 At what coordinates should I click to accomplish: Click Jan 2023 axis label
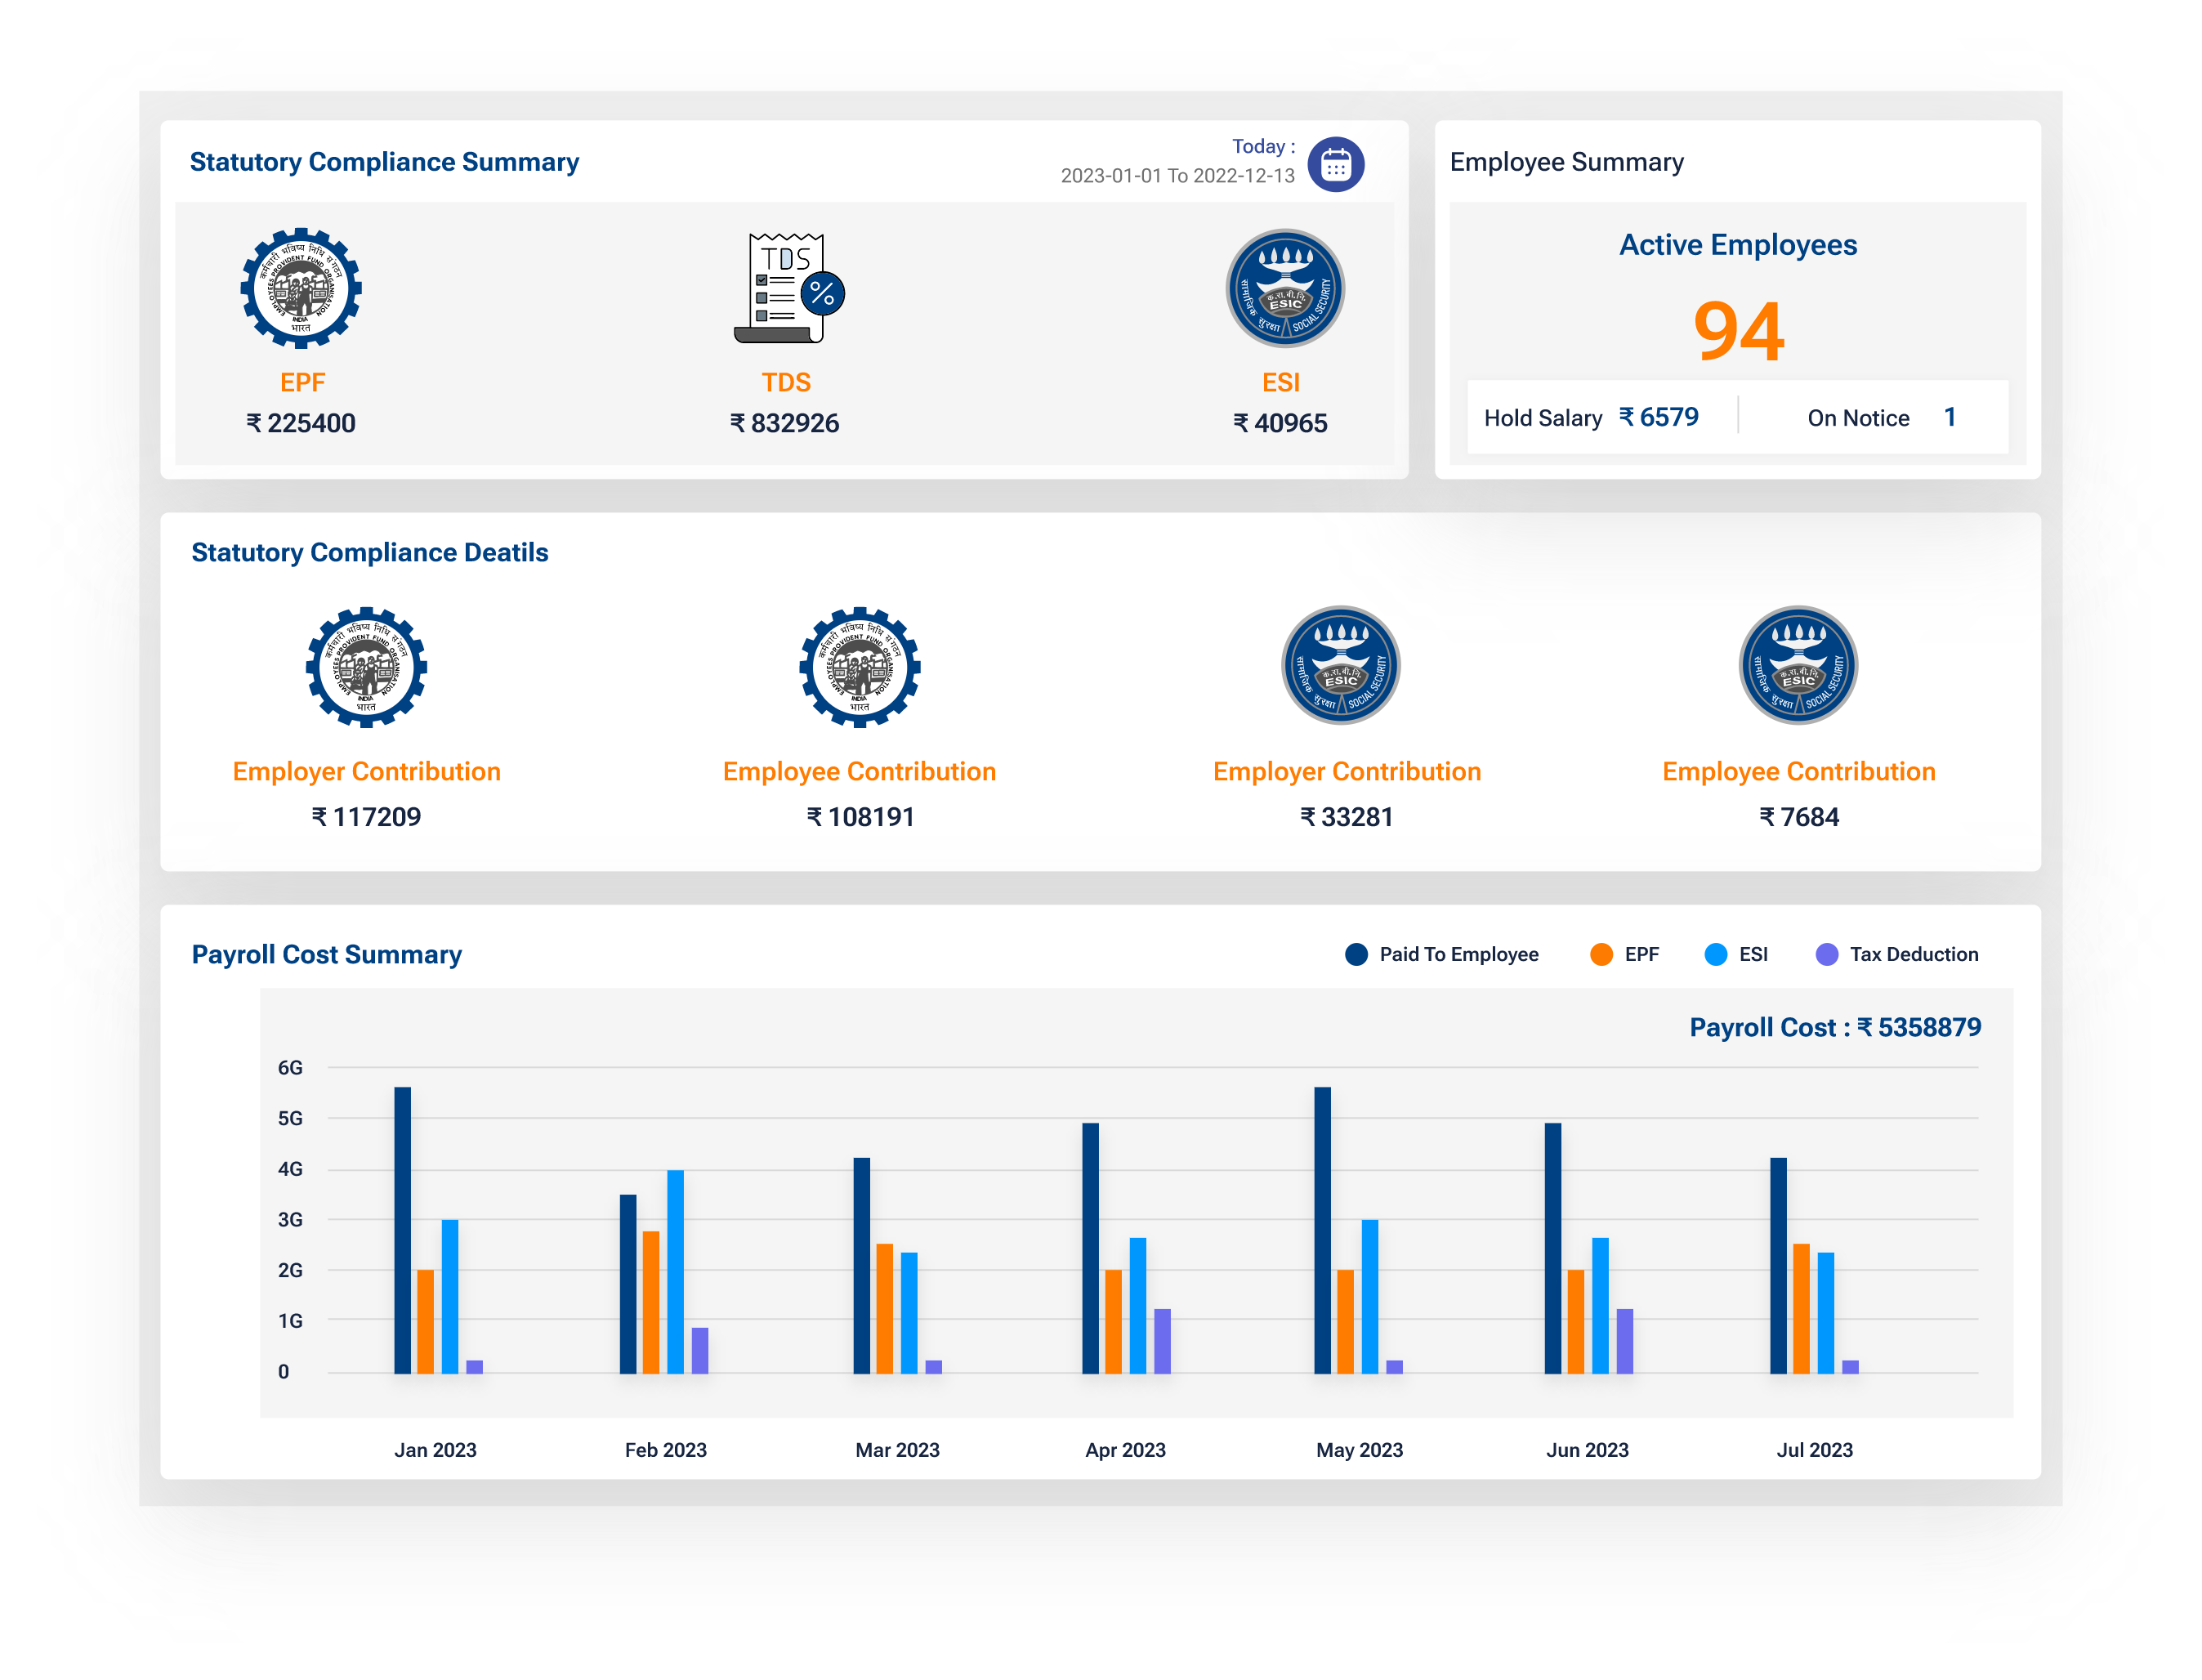click(435, 1450)
